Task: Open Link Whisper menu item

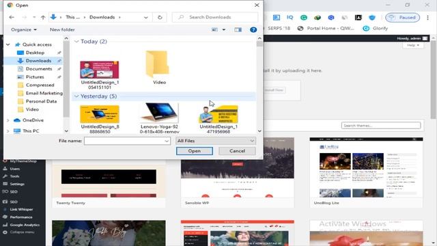Action: tap(21, 210)
